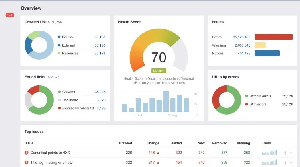
Task: Click Crawled value 226 in first row
Action: [129, 153]
